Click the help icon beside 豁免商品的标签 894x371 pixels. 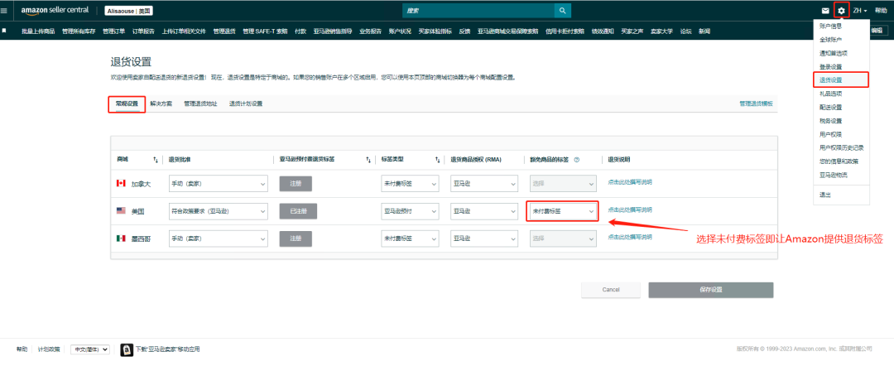pos(576,159)
